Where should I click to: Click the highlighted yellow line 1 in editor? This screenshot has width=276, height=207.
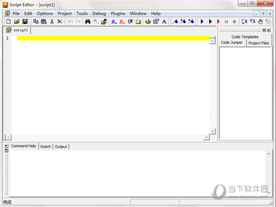point(113,38)
